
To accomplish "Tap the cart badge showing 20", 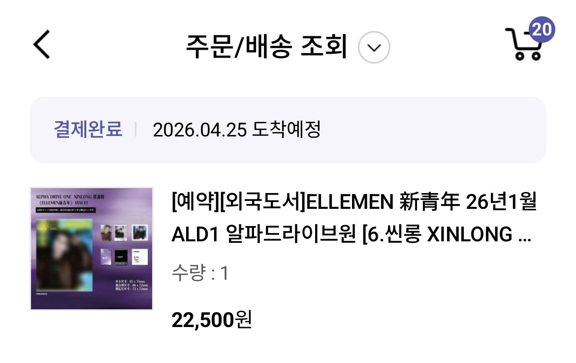I will [542, 30].
